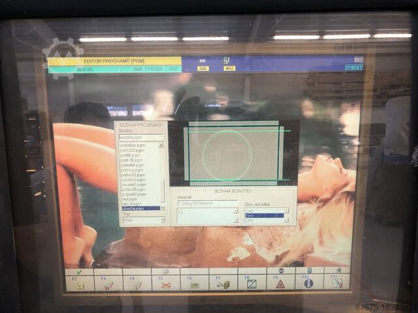Viewport: 418px width, 313px height.
Task: Click the F5 delete cross icon
Action: 166,284
